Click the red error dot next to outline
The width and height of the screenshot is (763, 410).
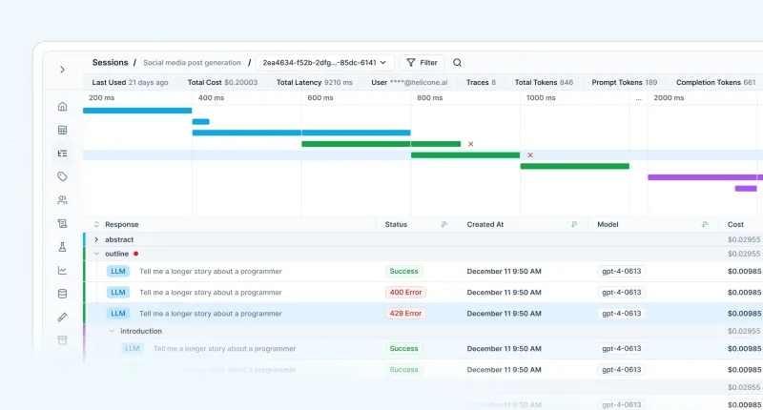point(135,254)
